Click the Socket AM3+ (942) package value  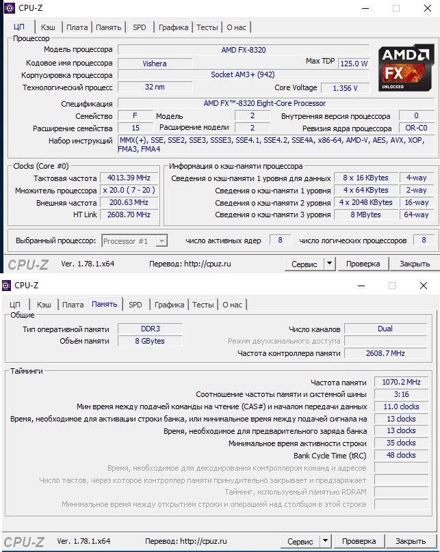[x=244, y=74]
